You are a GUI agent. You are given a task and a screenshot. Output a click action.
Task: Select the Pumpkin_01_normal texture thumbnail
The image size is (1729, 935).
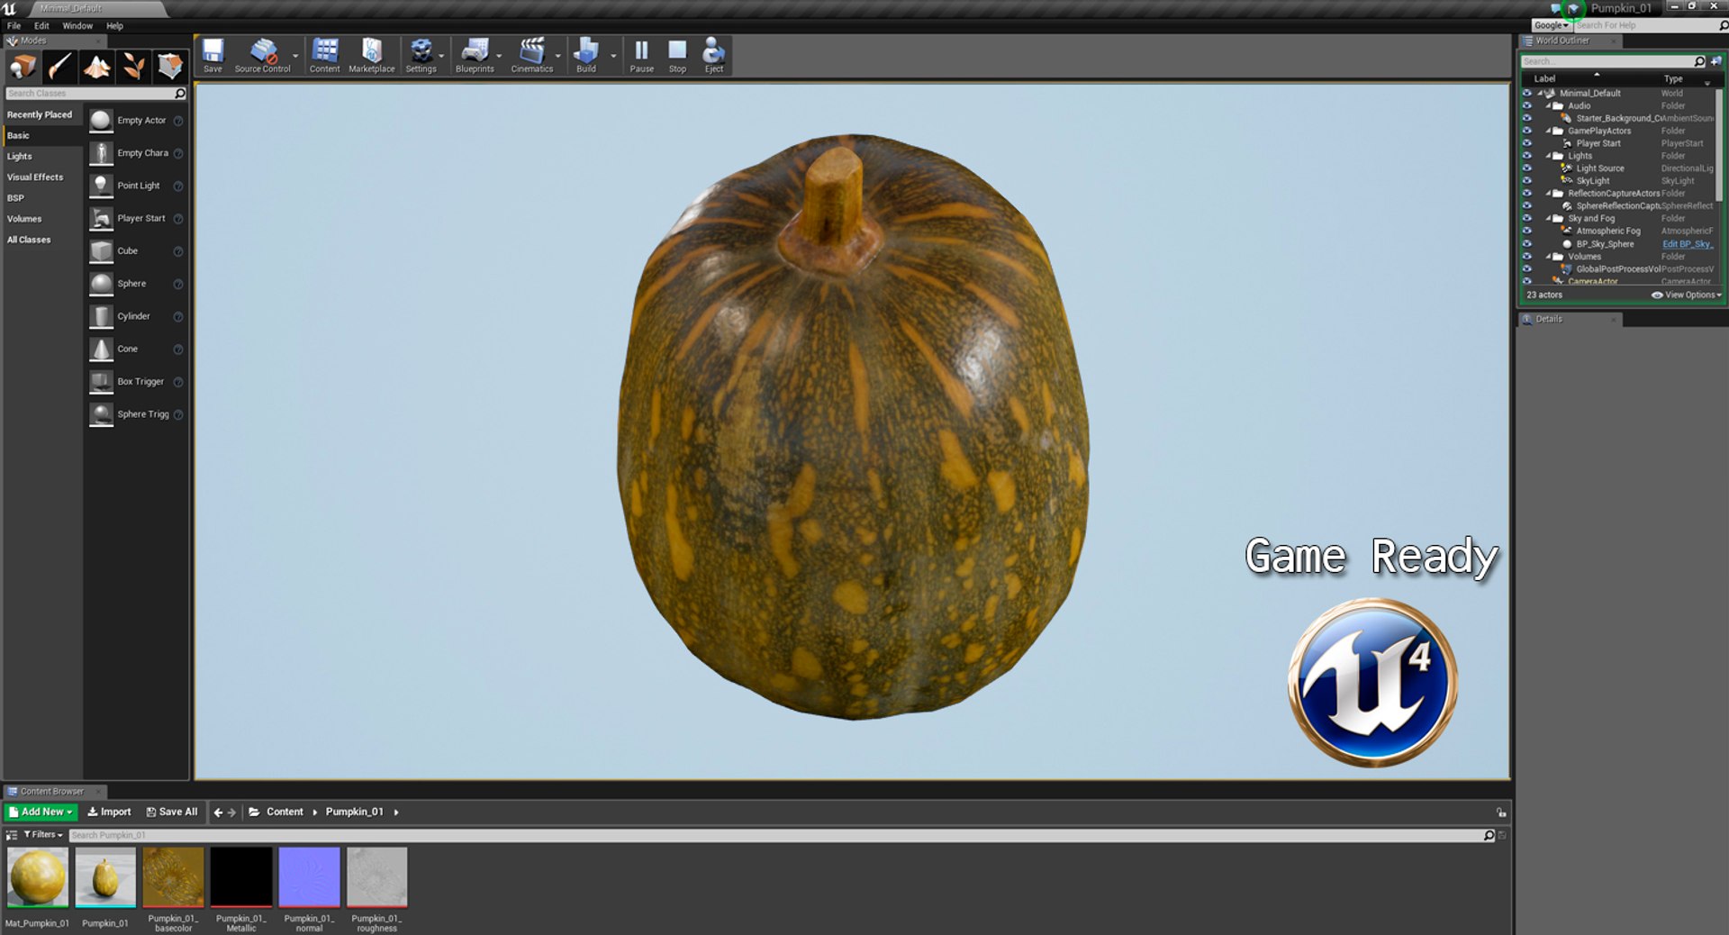pyautogui.click(x=309, y=876)
